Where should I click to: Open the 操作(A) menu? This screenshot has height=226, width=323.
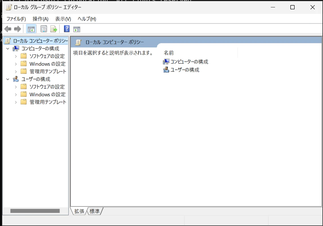pos(40,19)
